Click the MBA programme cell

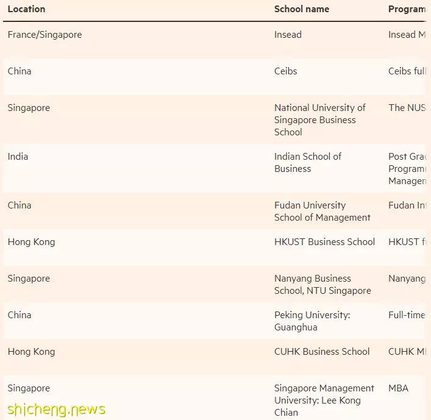click(x=398, y=388)
